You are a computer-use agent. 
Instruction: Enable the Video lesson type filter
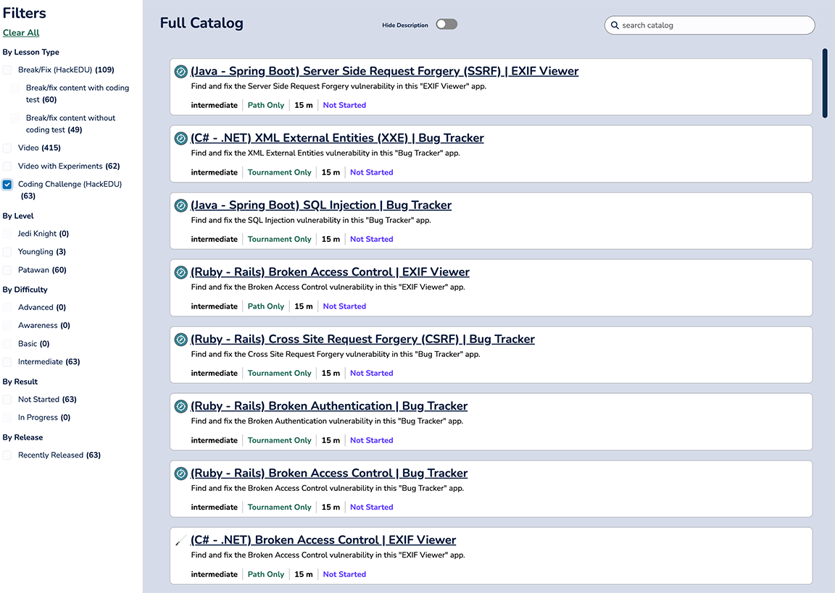point(7,148)
